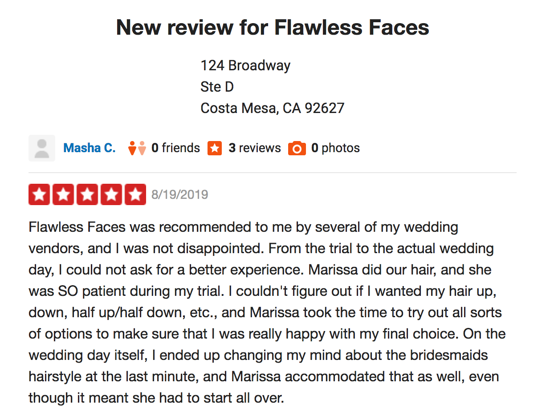The image size is (546, 420).
Task: Click the 124 Broadway address line
Action: pos(245,66)
